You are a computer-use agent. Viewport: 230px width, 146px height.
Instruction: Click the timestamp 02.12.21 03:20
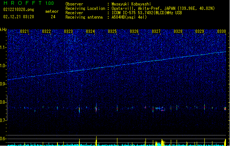19,17
